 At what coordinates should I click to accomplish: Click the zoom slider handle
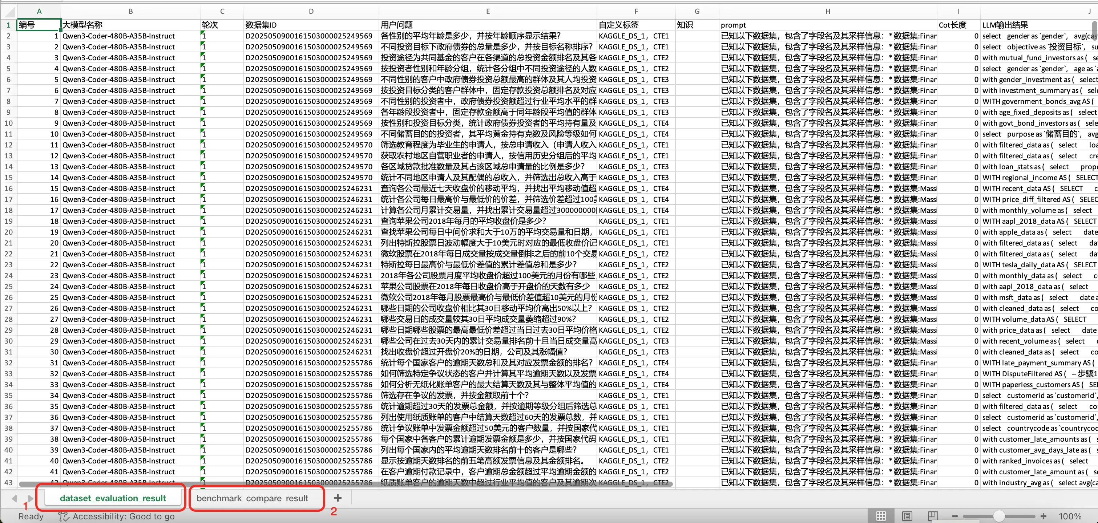point(999,516)
